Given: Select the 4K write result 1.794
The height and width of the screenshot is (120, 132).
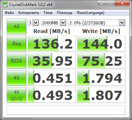Looking at the screenshot, I should 101,78.
